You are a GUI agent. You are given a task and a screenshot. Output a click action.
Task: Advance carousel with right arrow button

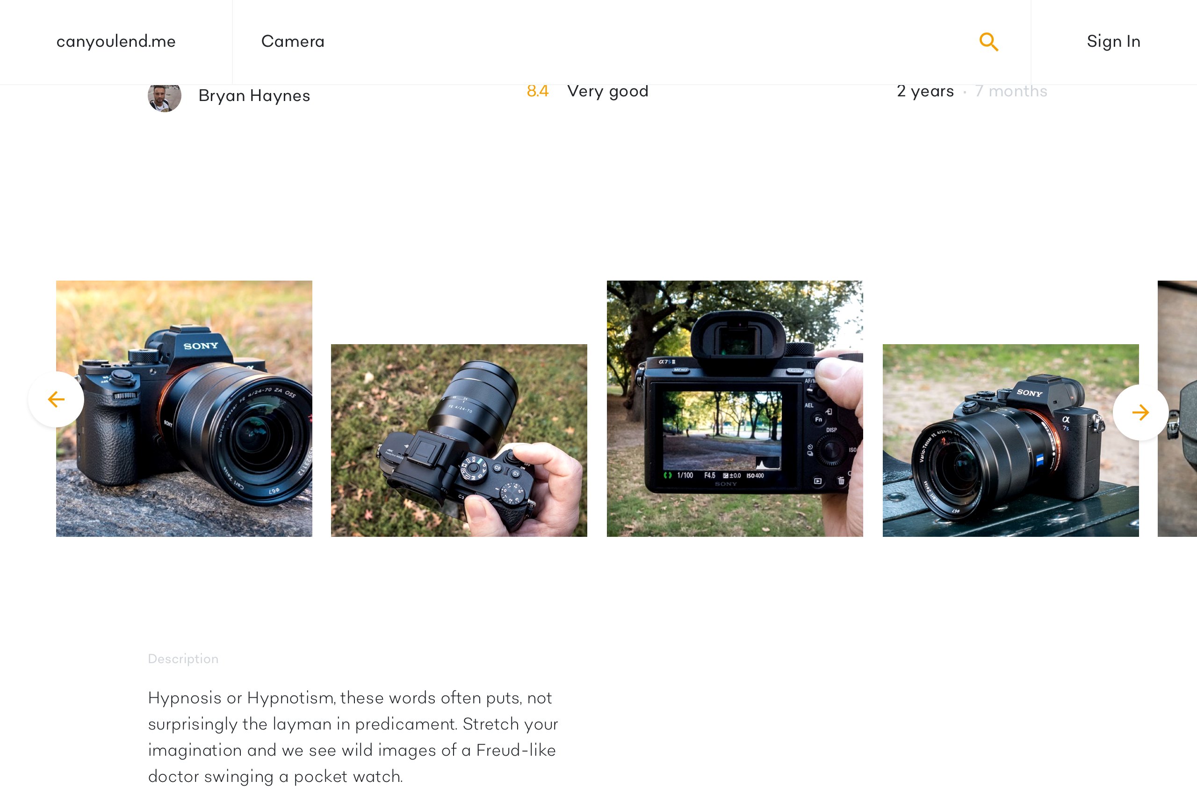click(x=1140, y=412)
